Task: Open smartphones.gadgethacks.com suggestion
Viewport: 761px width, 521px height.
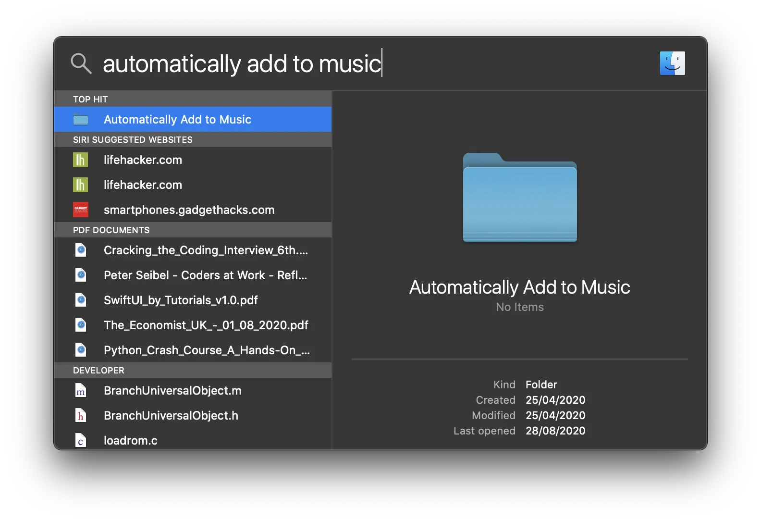Action: [x=193, y=210]
